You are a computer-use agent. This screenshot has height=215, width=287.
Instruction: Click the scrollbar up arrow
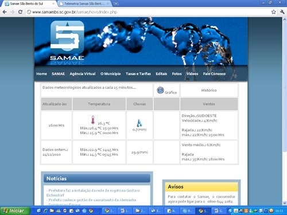pos(284,19)
